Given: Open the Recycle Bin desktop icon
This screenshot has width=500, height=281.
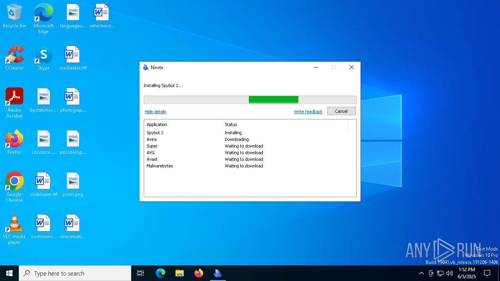Looking at the screenshot, I should [x=14, y=16].
